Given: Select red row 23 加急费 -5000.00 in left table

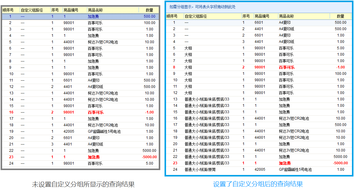Looking at the screenshot, I should point(80,157).
